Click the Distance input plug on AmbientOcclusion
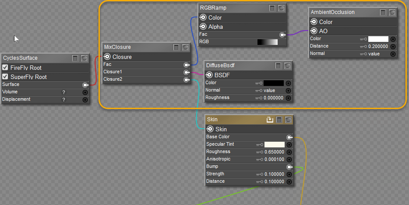Viewport: 409px width, 205px height. 393,47
